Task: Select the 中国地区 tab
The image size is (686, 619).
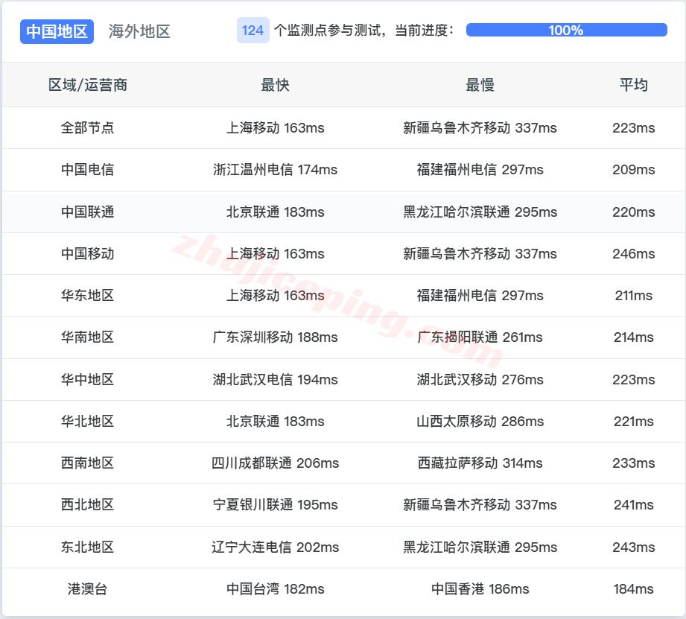Action: tap(57, 31)
